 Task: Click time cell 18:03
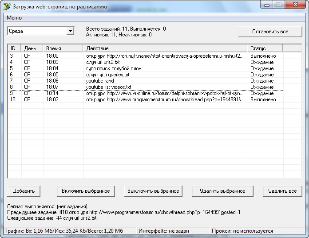(x=52, y=62)
